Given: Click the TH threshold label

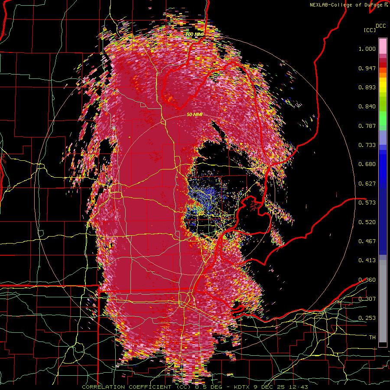Looking at the screenshot, I should (x=372, y=338).
